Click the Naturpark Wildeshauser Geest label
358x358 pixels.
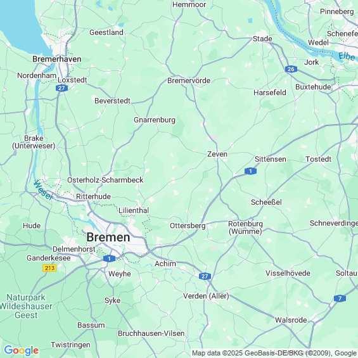26,306
